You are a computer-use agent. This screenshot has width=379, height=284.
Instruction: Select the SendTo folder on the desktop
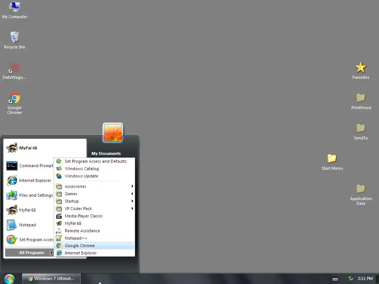[360, 131]
